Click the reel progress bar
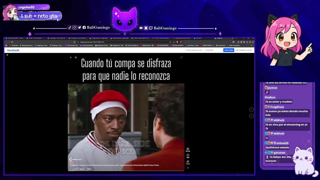The width and height of the screenshot is (320, 180). pos(126,171)
